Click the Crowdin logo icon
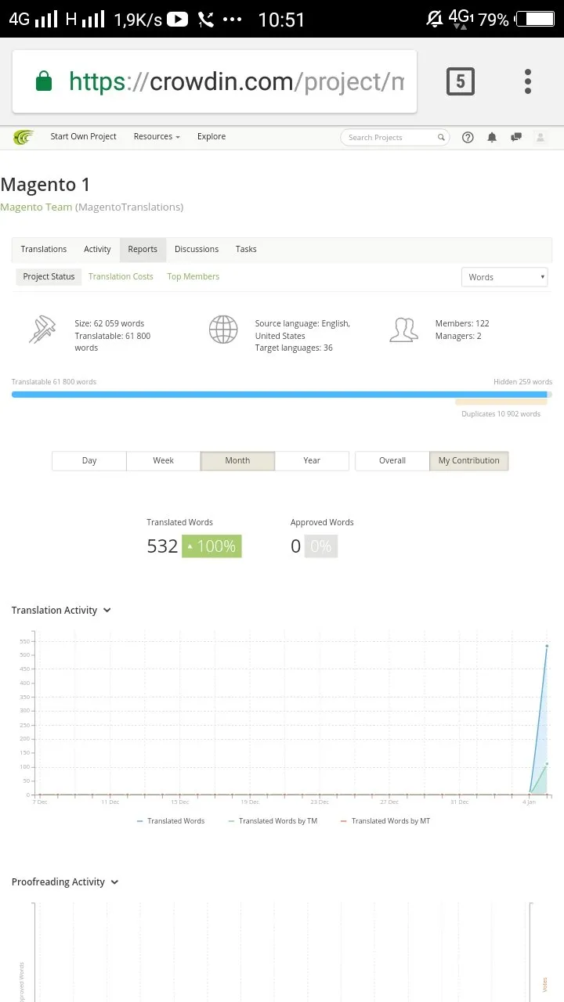 pyautogui.click(x=23, y=137)
